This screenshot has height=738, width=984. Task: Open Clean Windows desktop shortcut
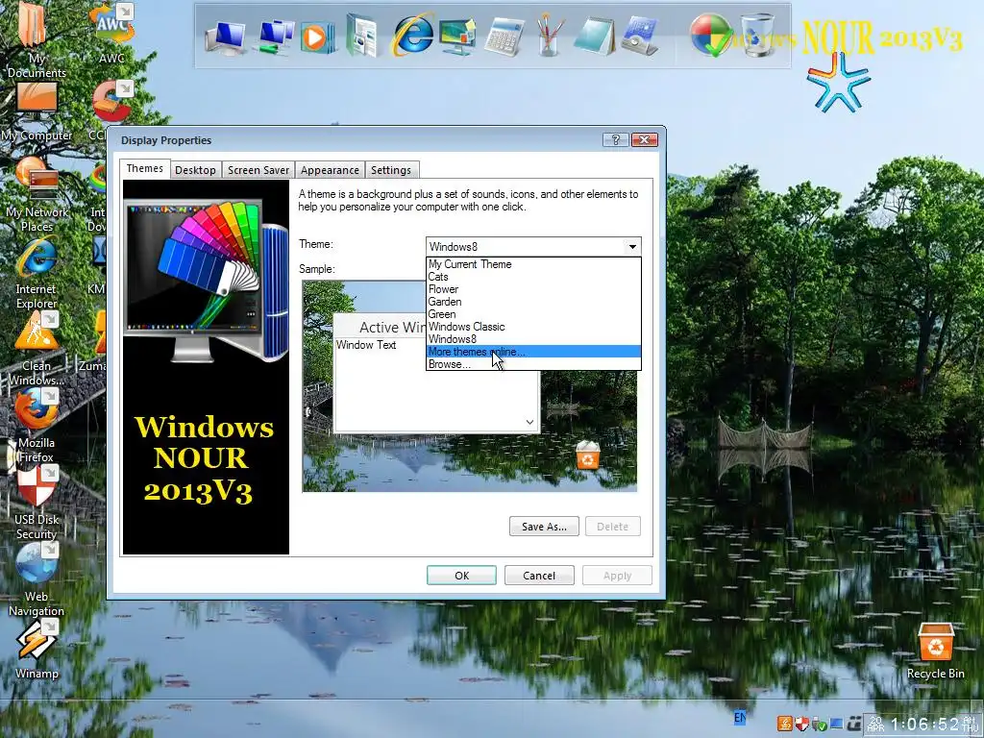point(37,349)
